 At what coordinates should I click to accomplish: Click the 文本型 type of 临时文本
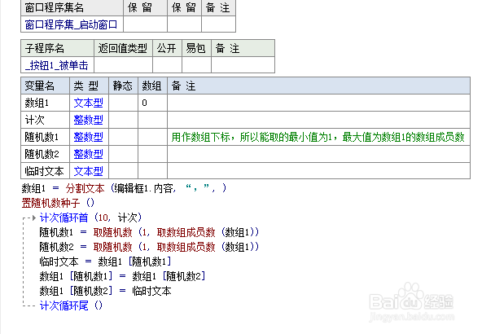pos(88,171)
